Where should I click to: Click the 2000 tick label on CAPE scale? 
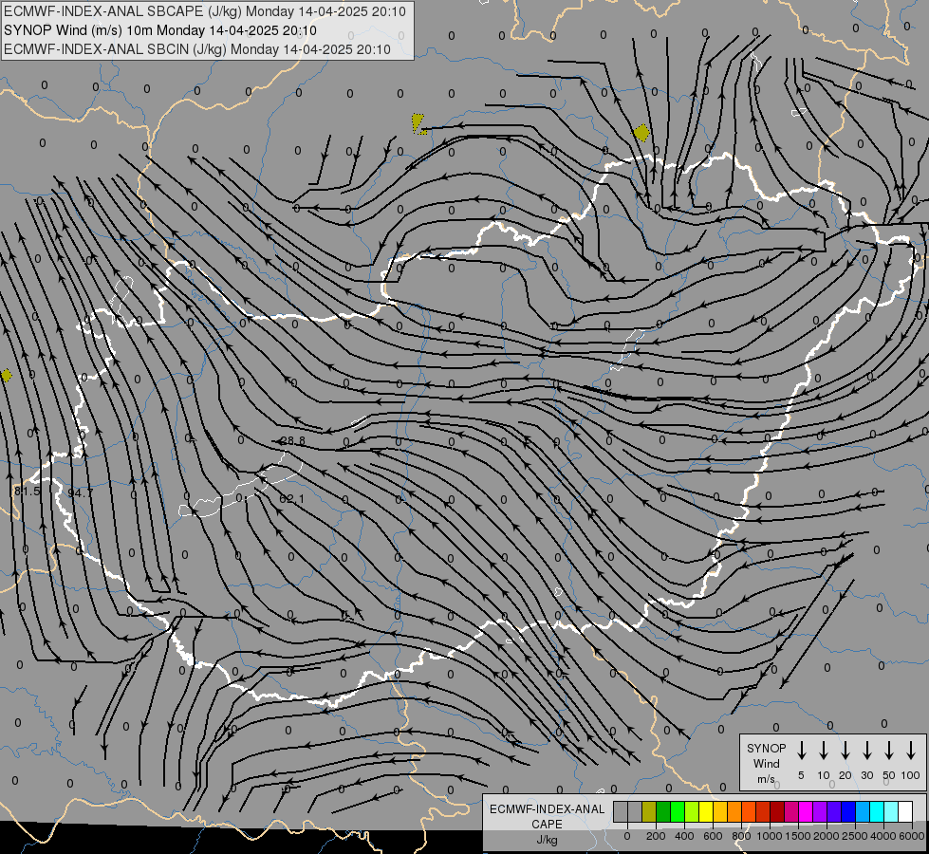click(x=827, y=836)
